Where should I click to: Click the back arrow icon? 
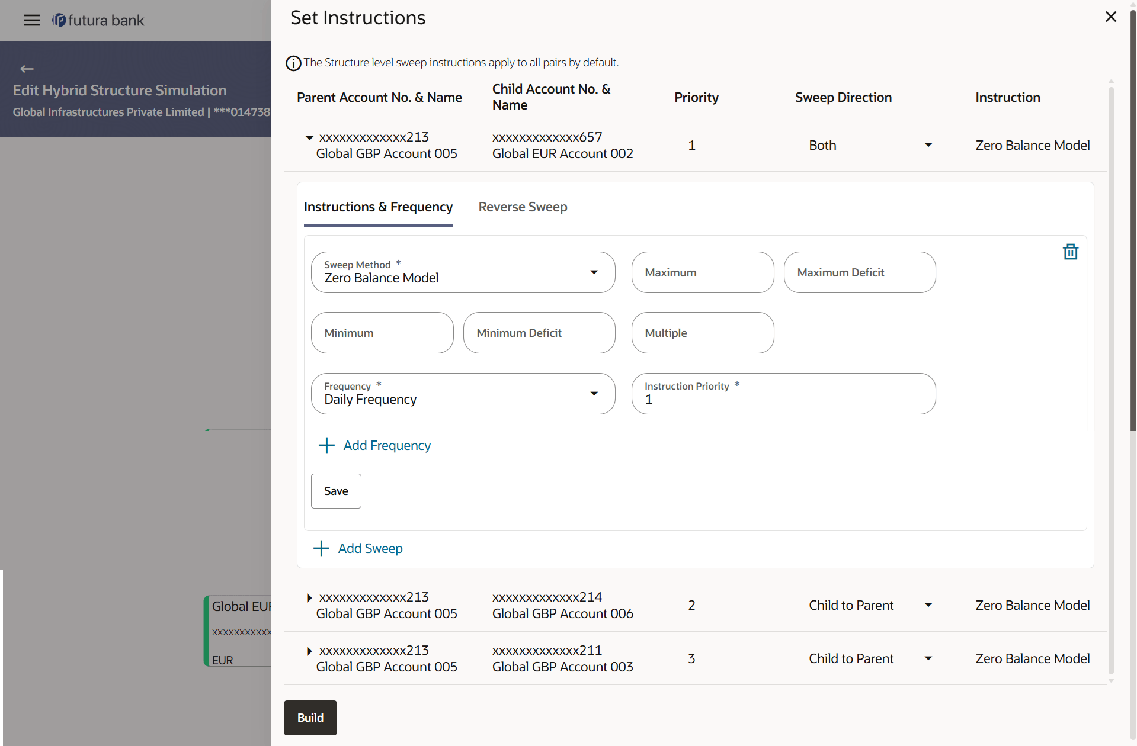pyautogui.click(x=27, y=69)
